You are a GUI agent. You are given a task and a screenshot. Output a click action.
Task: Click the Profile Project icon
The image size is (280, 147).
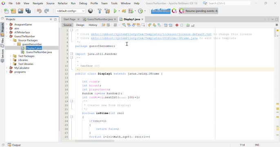tap(140, 11)
